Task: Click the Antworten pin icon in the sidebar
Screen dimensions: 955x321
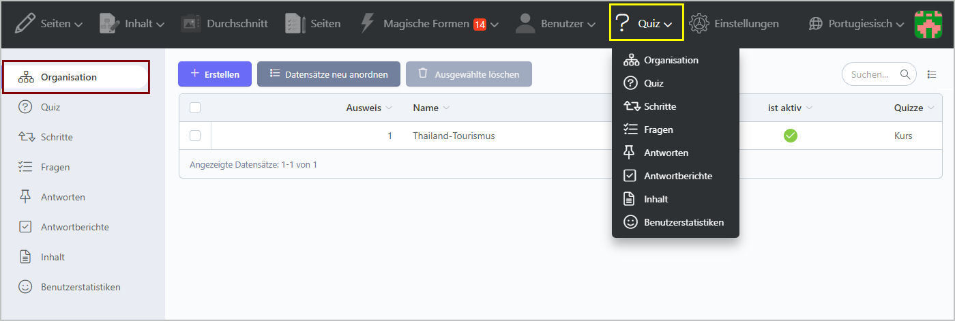Action: click(x=26, y=197)
